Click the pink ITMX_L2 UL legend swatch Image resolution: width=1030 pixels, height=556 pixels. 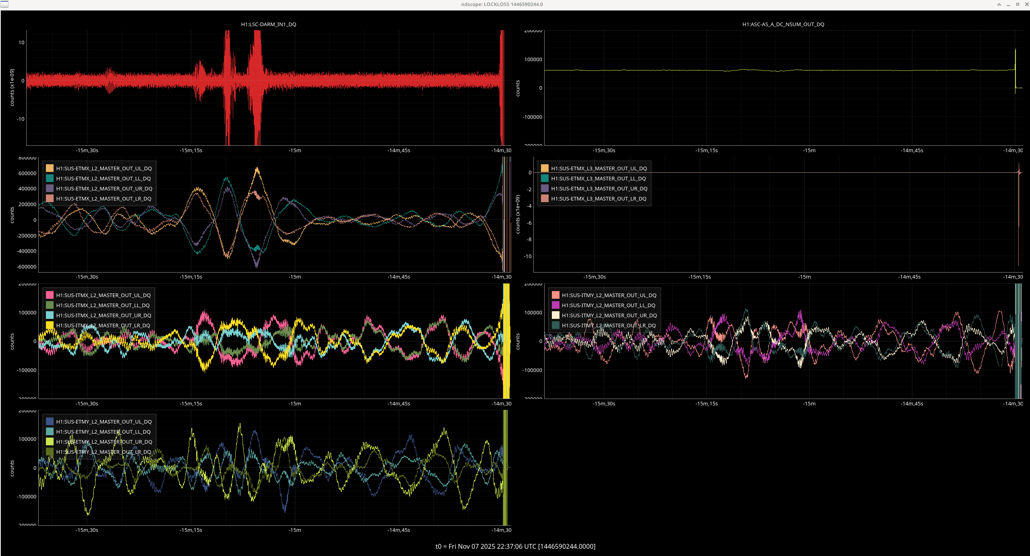point(50,295)
